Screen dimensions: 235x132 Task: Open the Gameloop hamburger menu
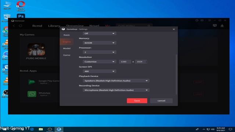pos(210,21)
